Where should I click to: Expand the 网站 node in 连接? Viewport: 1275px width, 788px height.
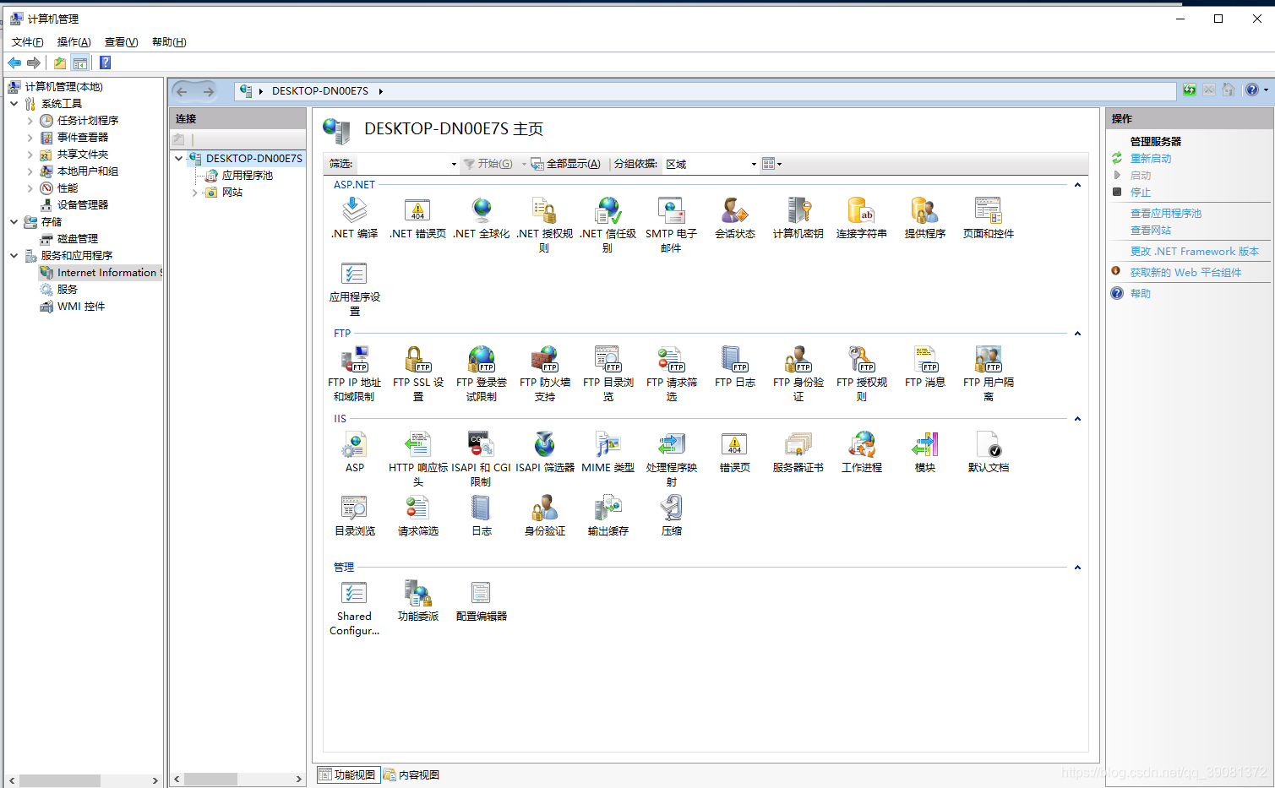coord(194,193)
